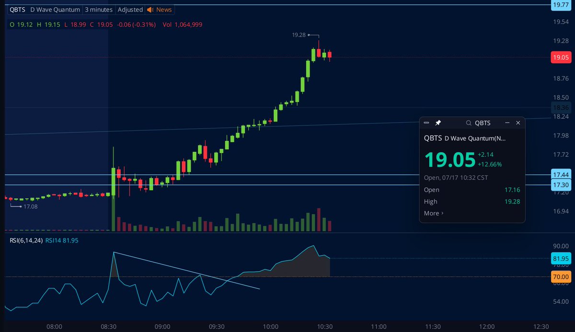Collapse the quote widget with bar icon
The image size is (575, 332).
(x=426, y=123)
